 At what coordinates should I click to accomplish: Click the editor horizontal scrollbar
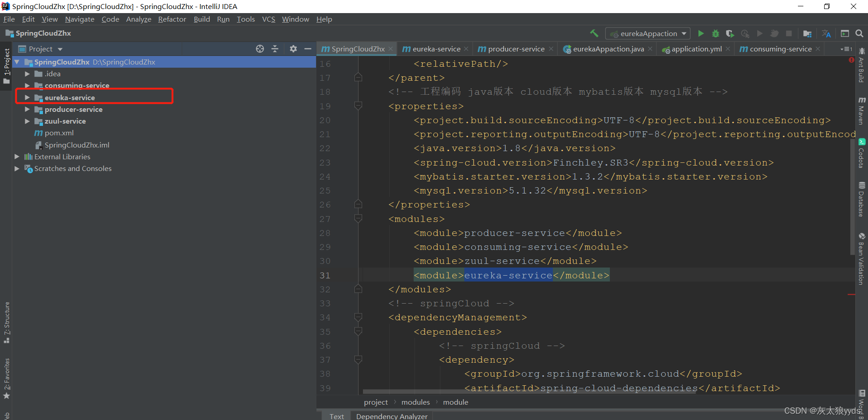529,392
